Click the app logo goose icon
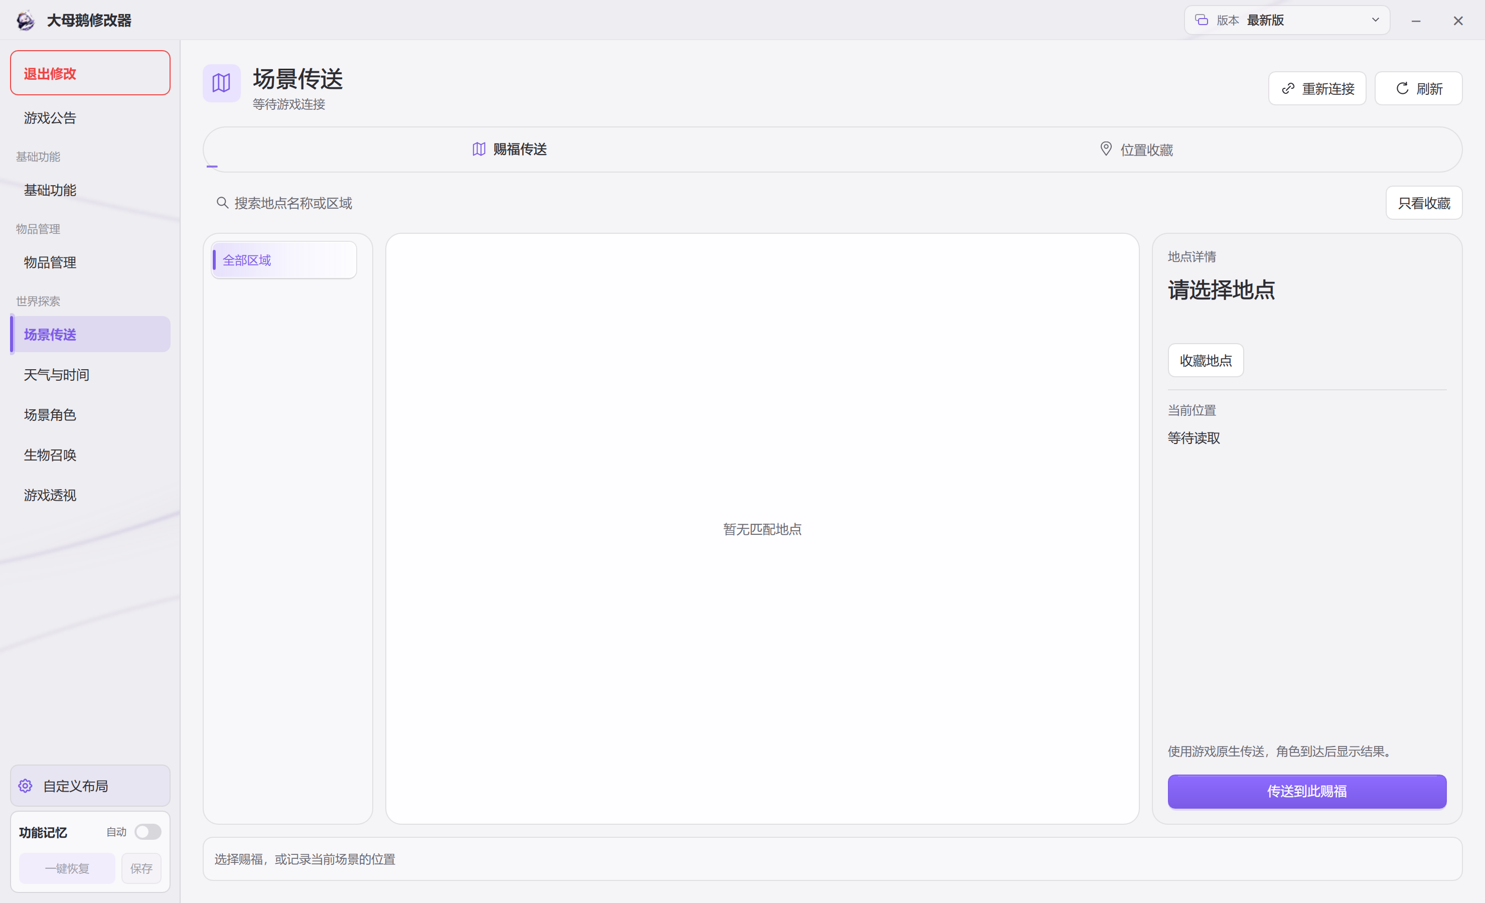The height and width of the screenshot is (903, 1485). coord(25,21)
